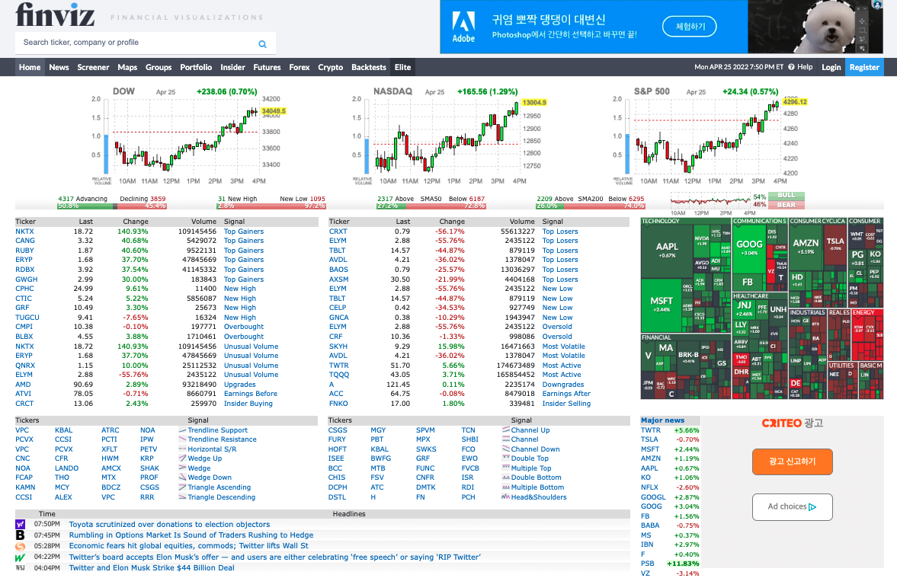
Task: Go to the Crypto page
Action: pos(331,67)
